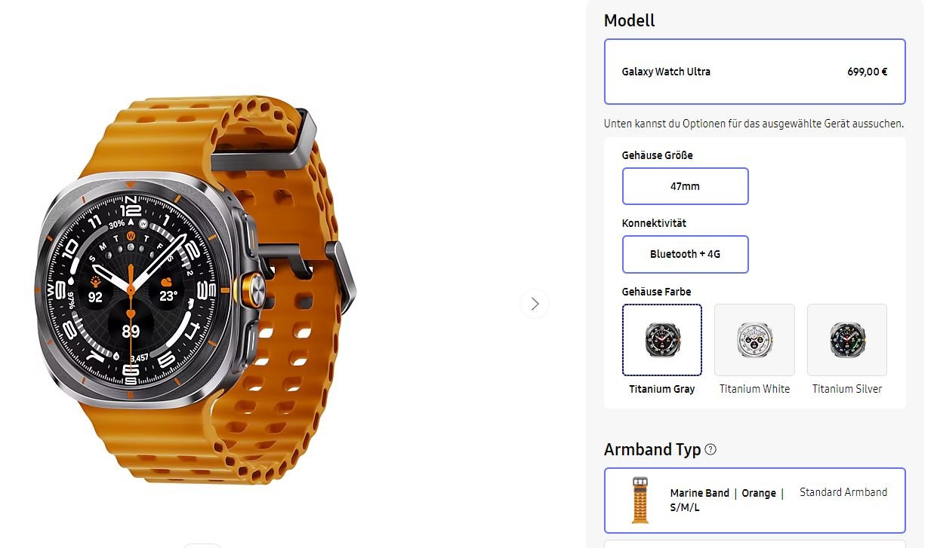Open the Armband Typ info tooltip icon
This screenshot has width=937, height=548.
(710, 450)
